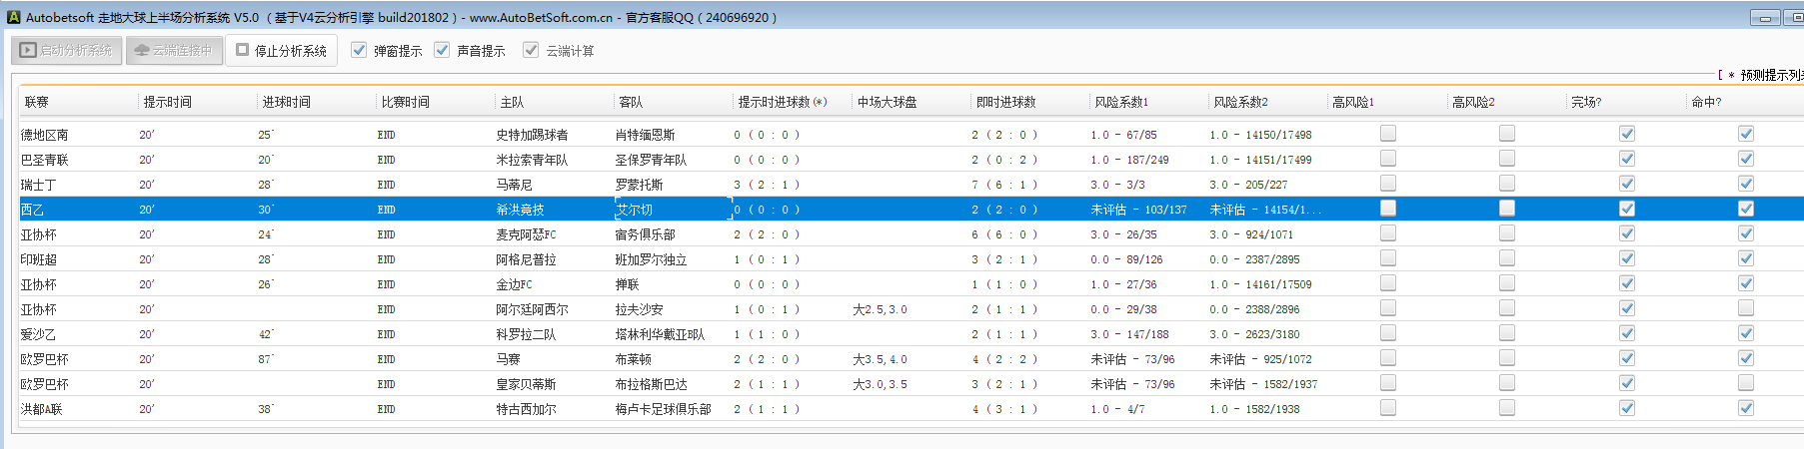This screenshot has height=449, width=1804.
Task: Click the stop square icon on 停止分析系统
Action: (x=242, y=50)
